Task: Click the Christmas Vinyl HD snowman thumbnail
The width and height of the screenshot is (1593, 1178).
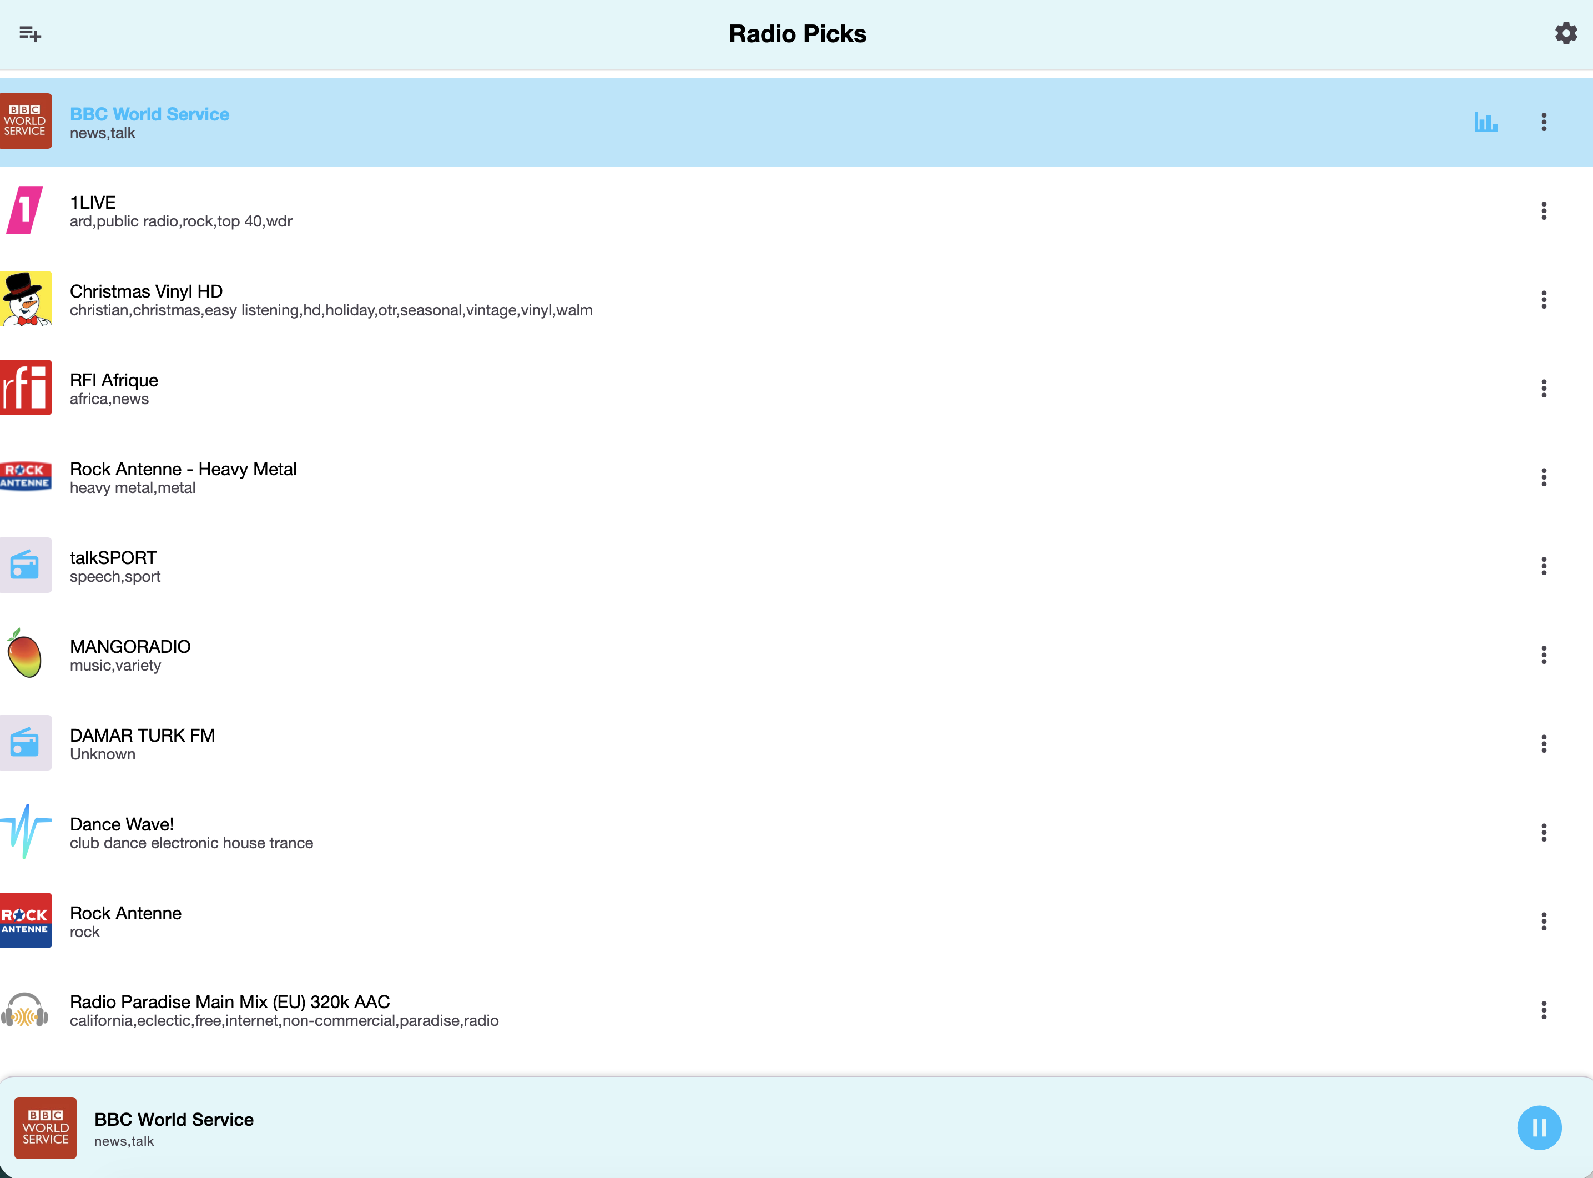Action: point(26,299)
